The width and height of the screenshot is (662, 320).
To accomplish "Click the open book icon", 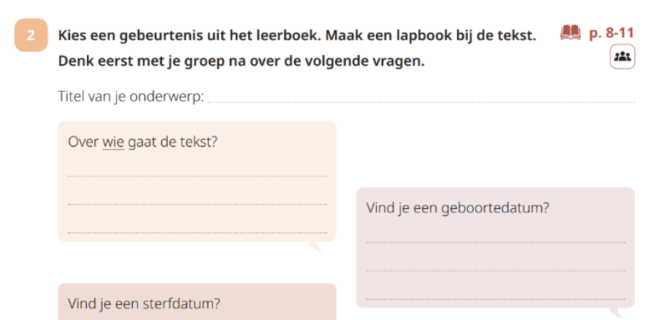I will pos(570,33).
